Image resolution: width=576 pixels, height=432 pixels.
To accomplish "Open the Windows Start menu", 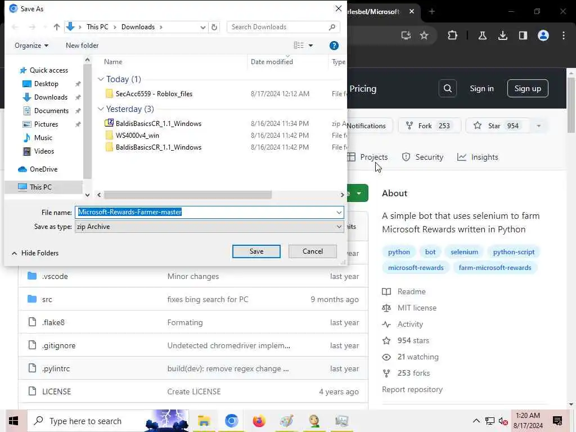I will 13,421.
